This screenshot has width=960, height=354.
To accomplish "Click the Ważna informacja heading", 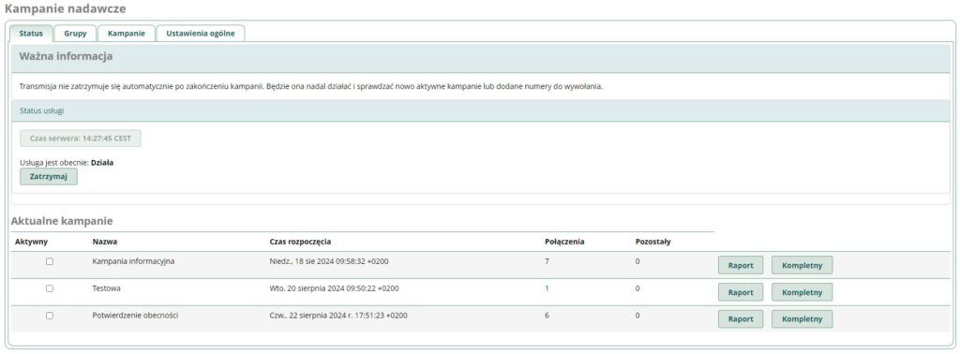I will point(67,57).
